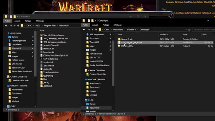
Task: Open the Partage tab in the Campaigns window
Action: (106, 25)
